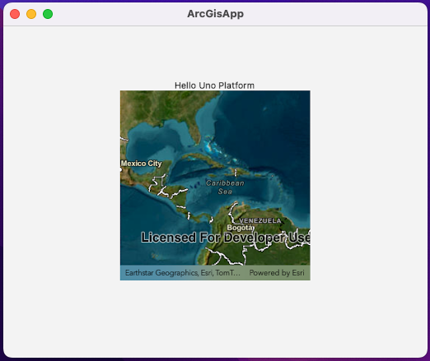Click the green fullscreen window button
Screen dimensions: 430x361
[x=48, y=14]
